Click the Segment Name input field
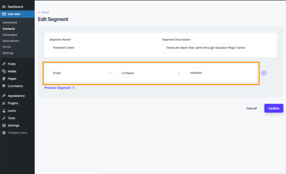The width and height of the screenshot is (286, 174). (x=104, y=48)
